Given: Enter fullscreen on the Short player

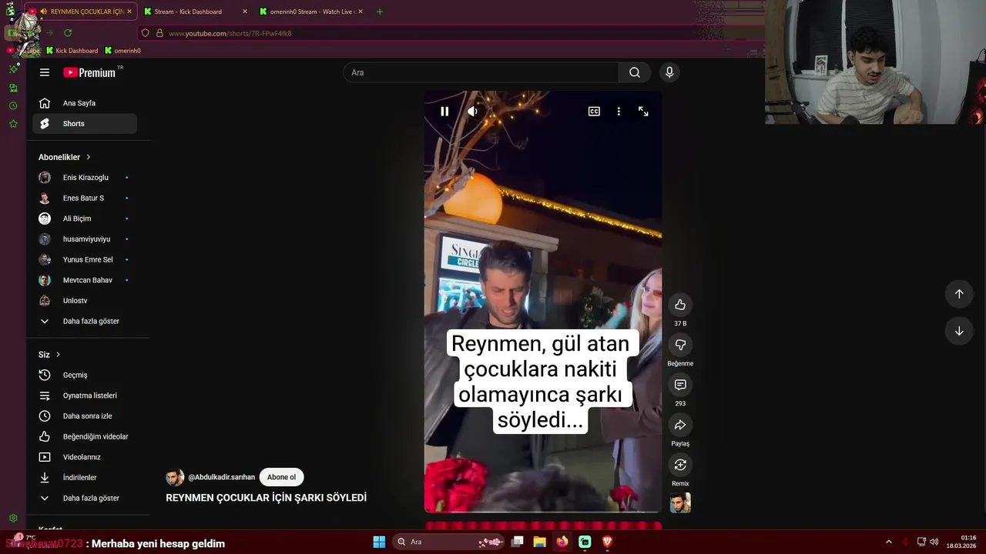Looking at the screenshot, I should point(643,112).
